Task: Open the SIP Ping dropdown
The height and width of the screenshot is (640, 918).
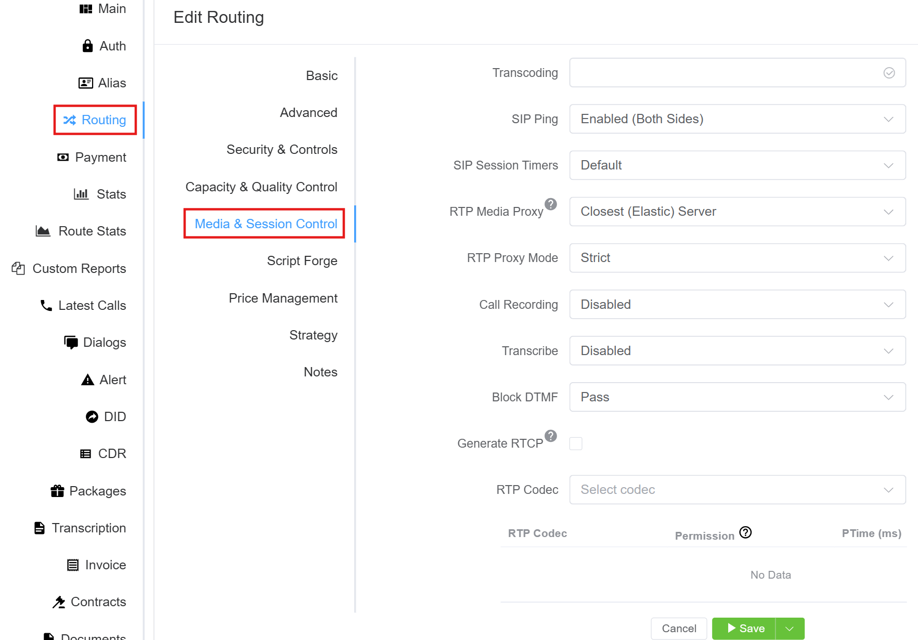Action: point(737,119)
